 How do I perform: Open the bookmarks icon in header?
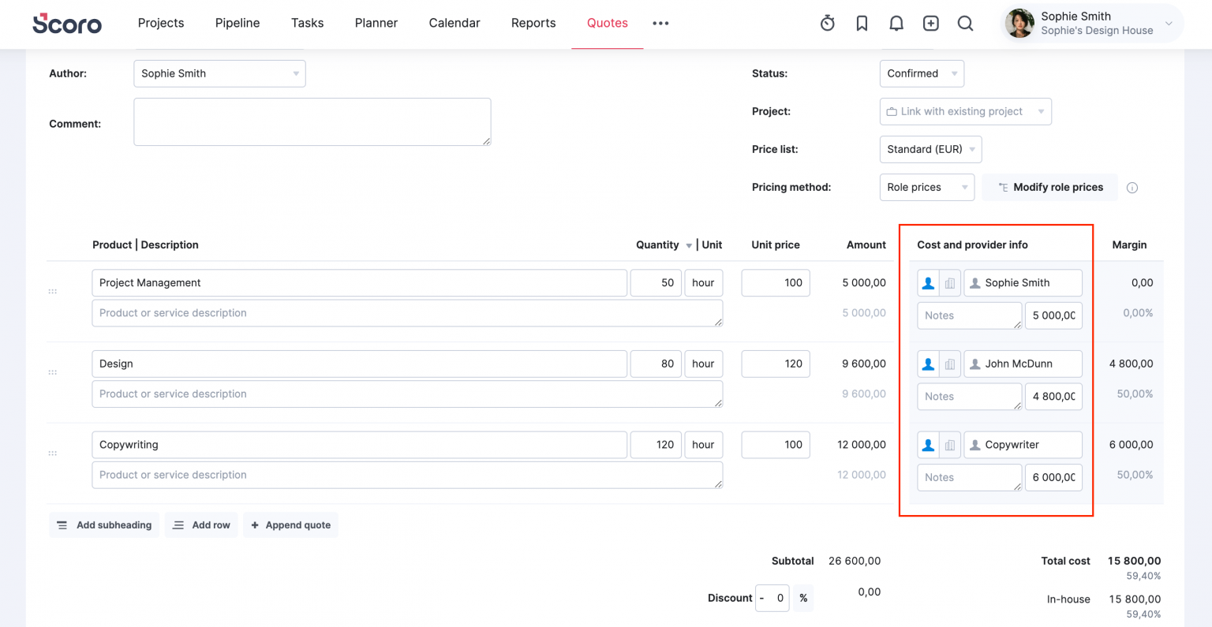(x=862, y=23)
